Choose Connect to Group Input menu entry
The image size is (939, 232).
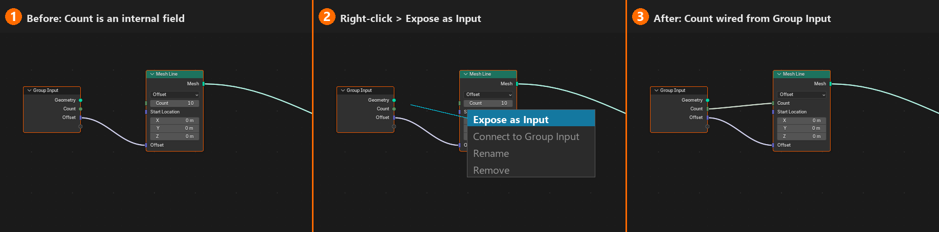[531, 136]
